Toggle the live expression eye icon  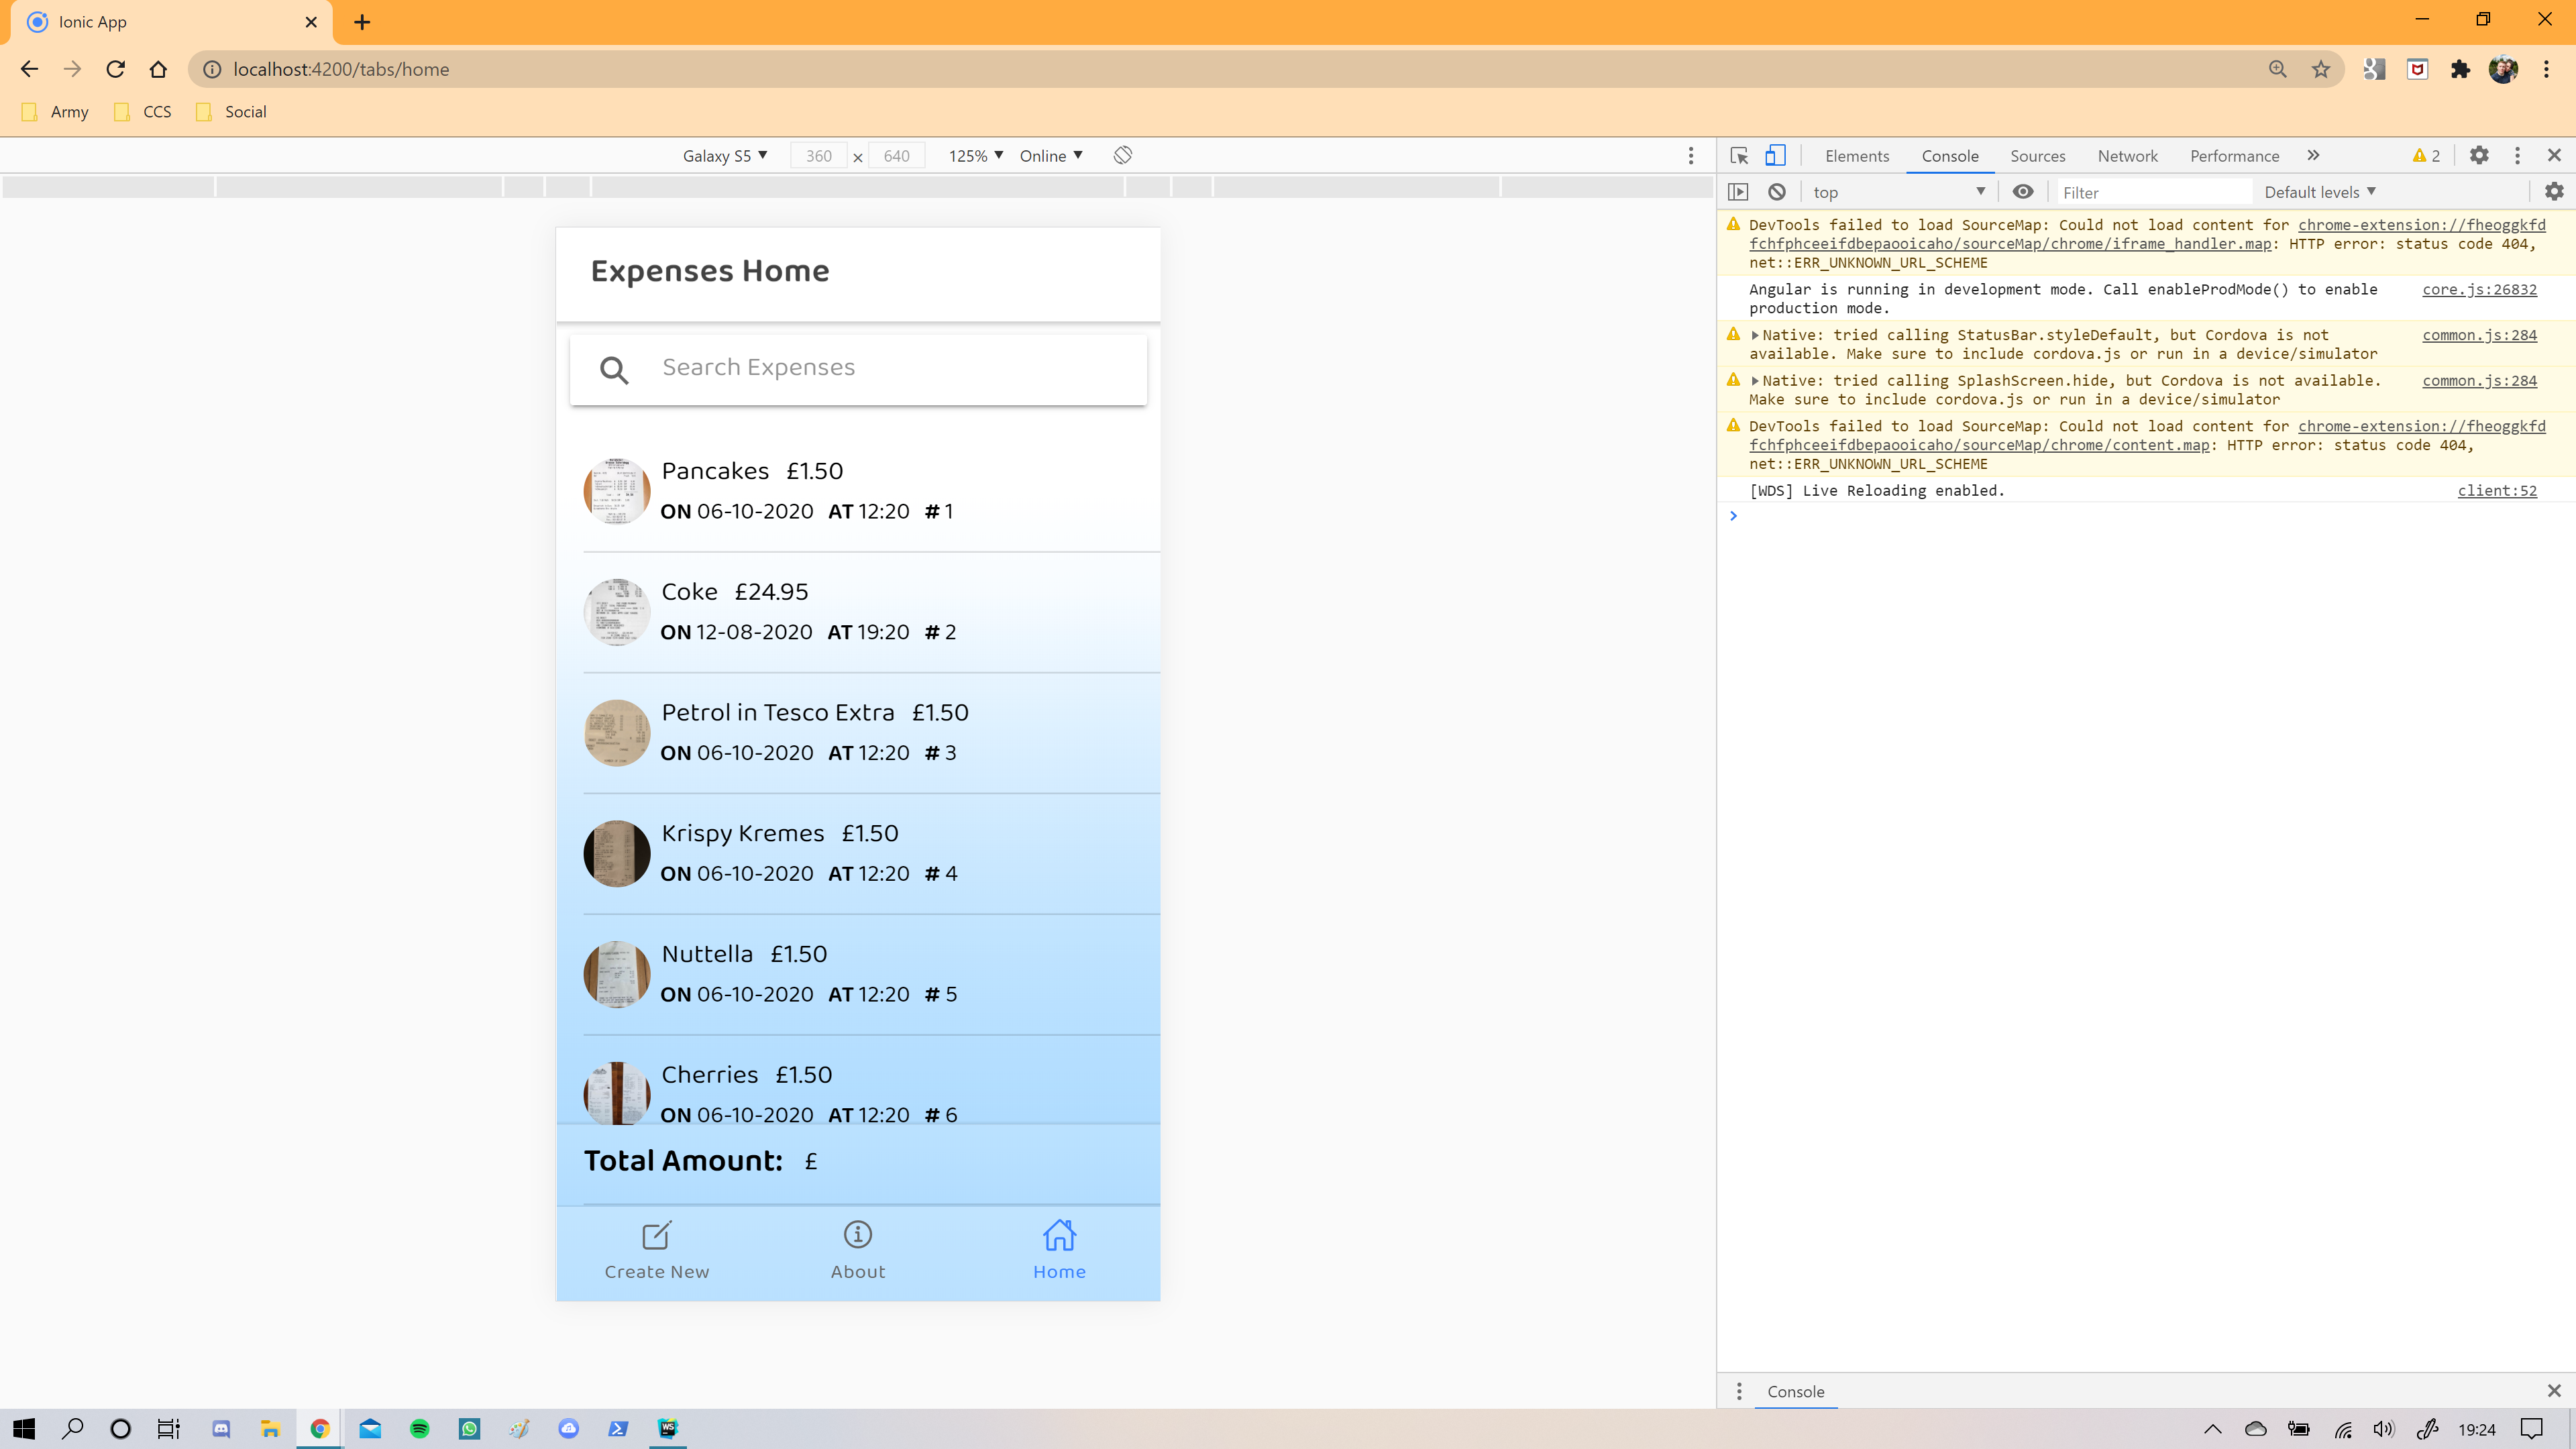pos(2023,192)
